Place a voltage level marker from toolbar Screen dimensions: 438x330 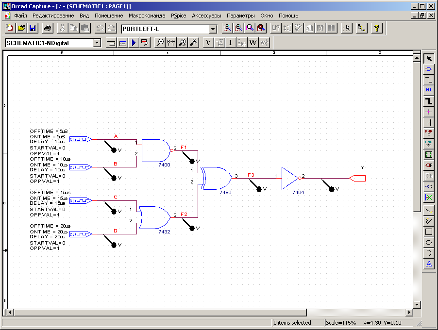tap(160, 43)
